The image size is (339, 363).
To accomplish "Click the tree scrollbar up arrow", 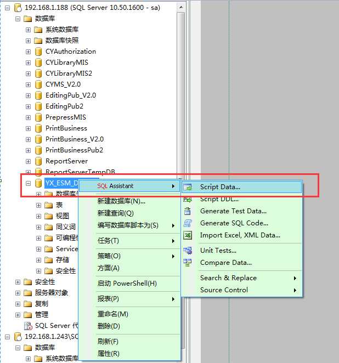I will point(181,8).
